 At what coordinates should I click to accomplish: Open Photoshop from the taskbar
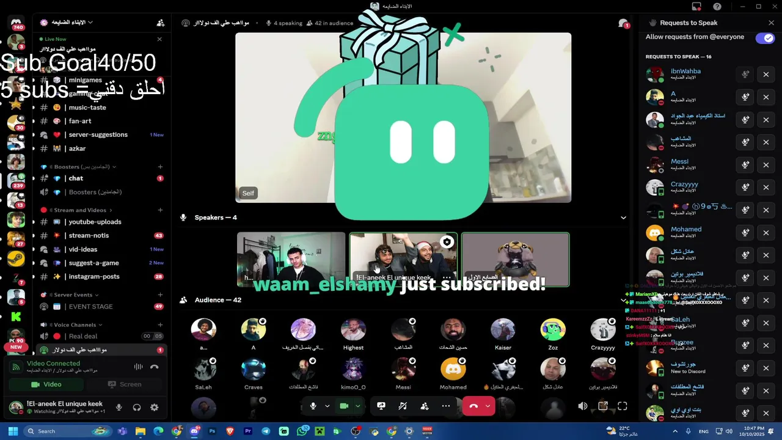(x=212, y=431)
